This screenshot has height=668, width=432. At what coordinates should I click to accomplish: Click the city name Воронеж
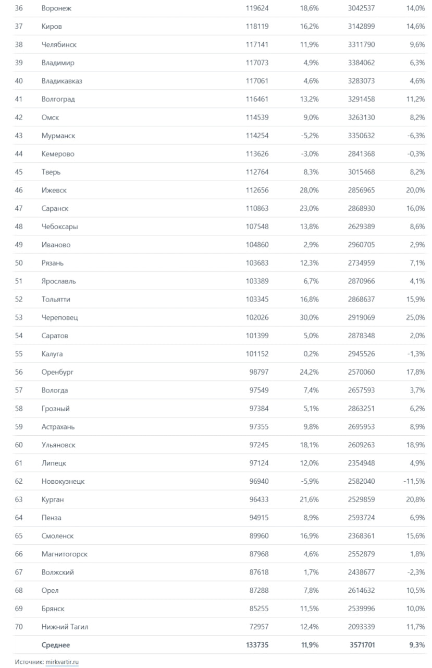click(x=56, y=8)
